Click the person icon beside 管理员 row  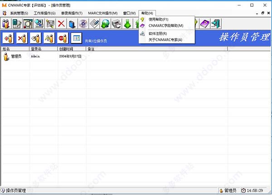pyautogui.click(x=6, y=57)
